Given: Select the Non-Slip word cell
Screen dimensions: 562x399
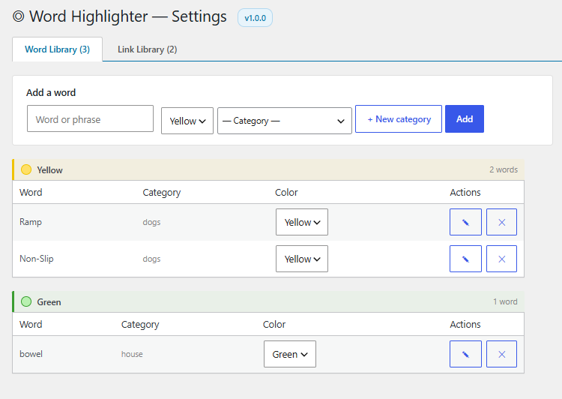Looking at the screenshot, I should [37, 259].
